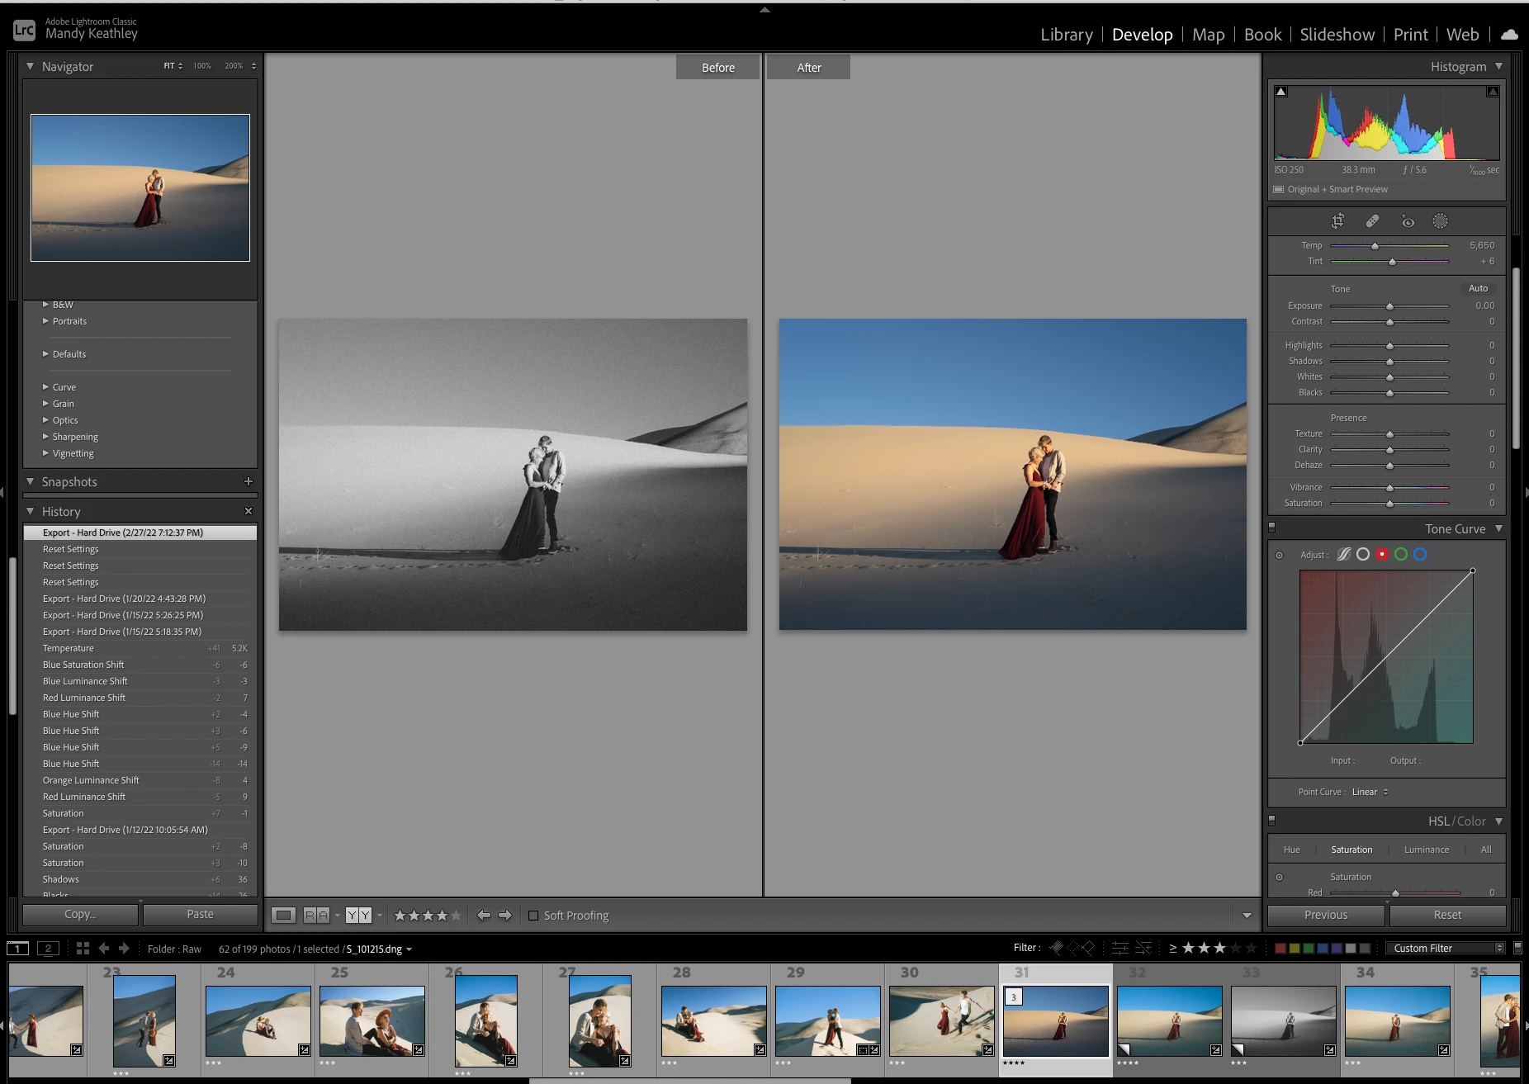Select main window display button 1
The height and width of the screenshot is (1084, 1529).
pos(18,949)
